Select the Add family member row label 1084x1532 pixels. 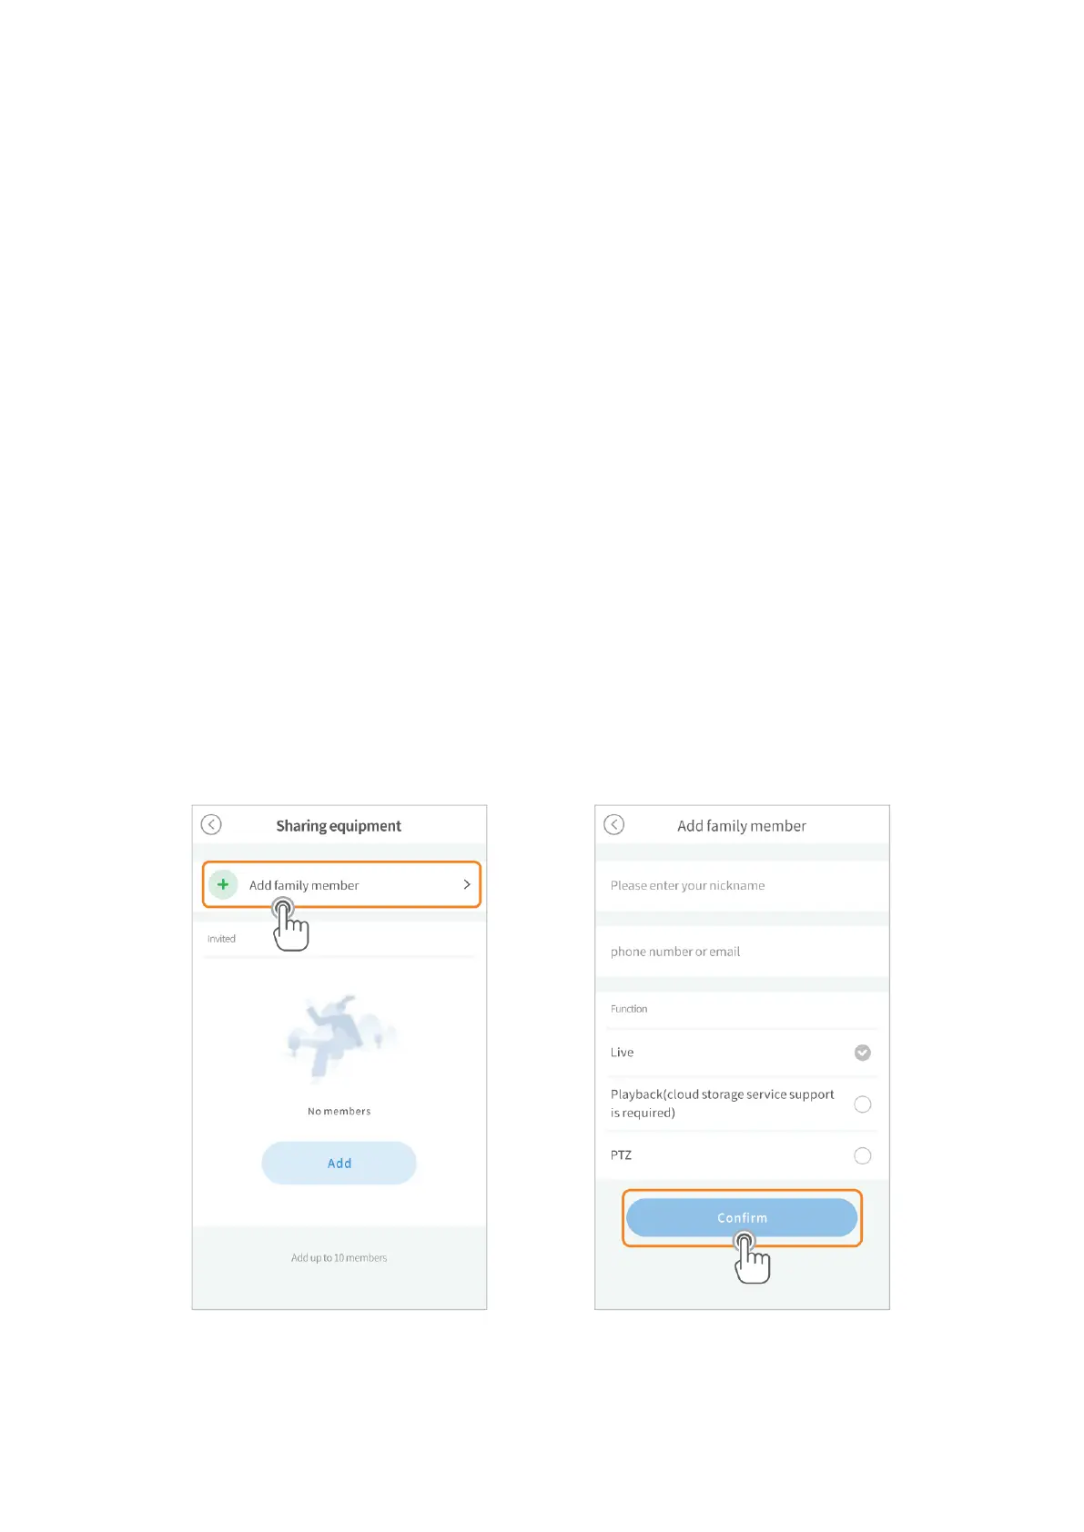304,885
